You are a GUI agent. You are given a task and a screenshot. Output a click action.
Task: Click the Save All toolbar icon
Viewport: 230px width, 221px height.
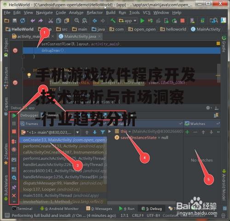tap(15, 21)
